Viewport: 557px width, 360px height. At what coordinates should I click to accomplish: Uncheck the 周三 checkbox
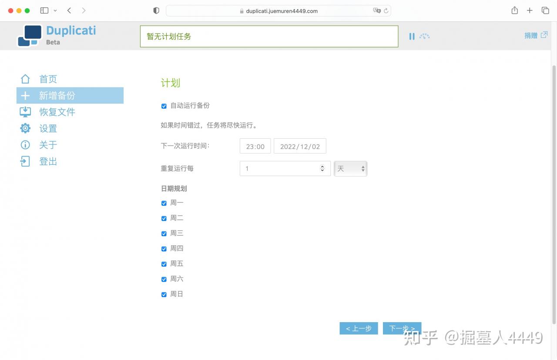tap(164, 233)
